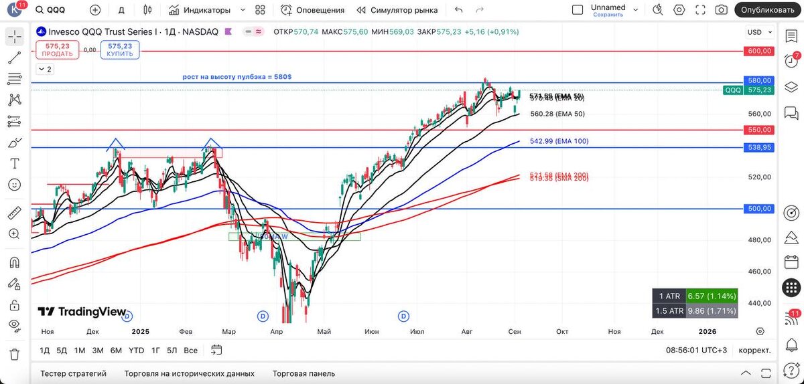Maximize the bottom panel
Screen dimensions: 804x384
[x=764, y=373]
